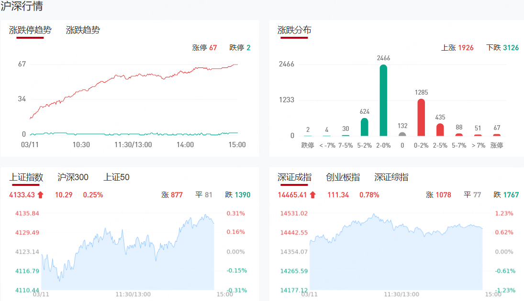The height and width of the screenshot is (301, 524).
Task: Open the 沪深300 index tab
Action: (73, 177)
